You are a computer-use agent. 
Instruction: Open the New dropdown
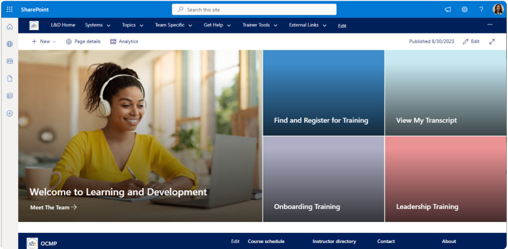point(44,41)
